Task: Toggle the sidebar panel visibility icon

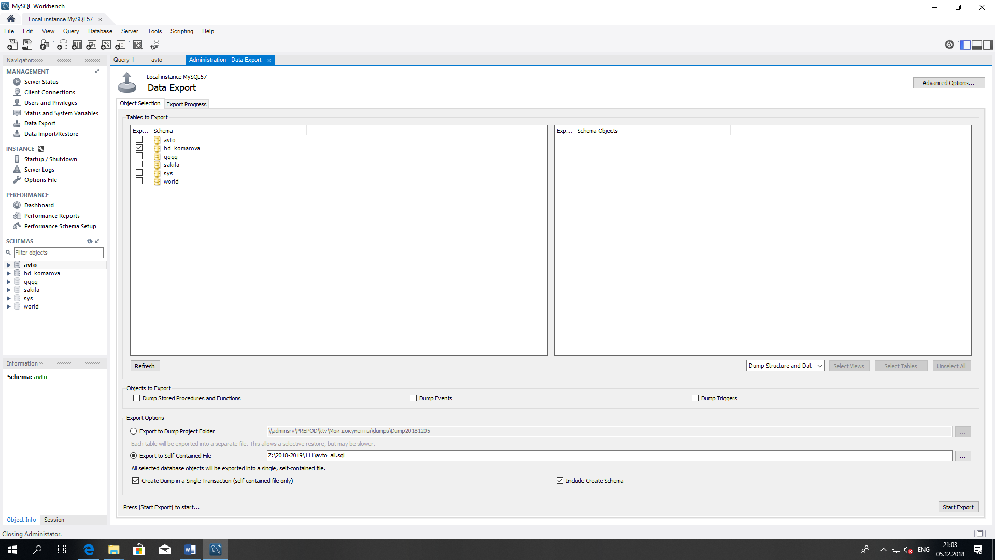Action: pos(965,45)
